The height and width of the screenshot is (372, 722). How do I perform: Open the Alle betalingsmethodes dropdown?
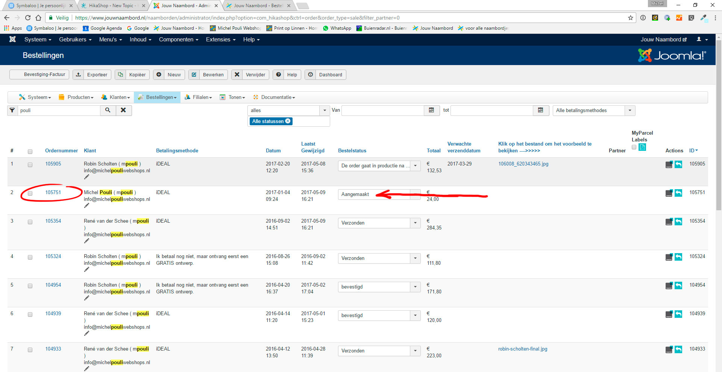594,110
